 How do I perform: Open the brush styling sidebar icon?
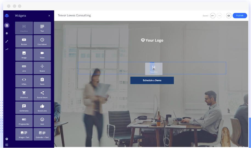tap(7, 41)
